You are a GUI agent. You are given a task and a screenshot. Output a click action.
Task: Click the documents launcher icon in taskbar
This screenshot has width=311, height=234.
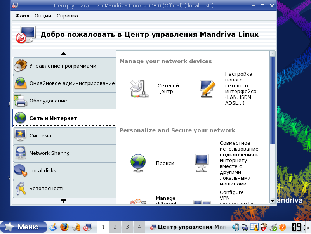(76, 227)
